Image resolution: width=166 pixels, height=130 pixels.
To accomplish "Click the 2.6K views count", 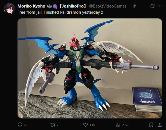I will 125,125.
